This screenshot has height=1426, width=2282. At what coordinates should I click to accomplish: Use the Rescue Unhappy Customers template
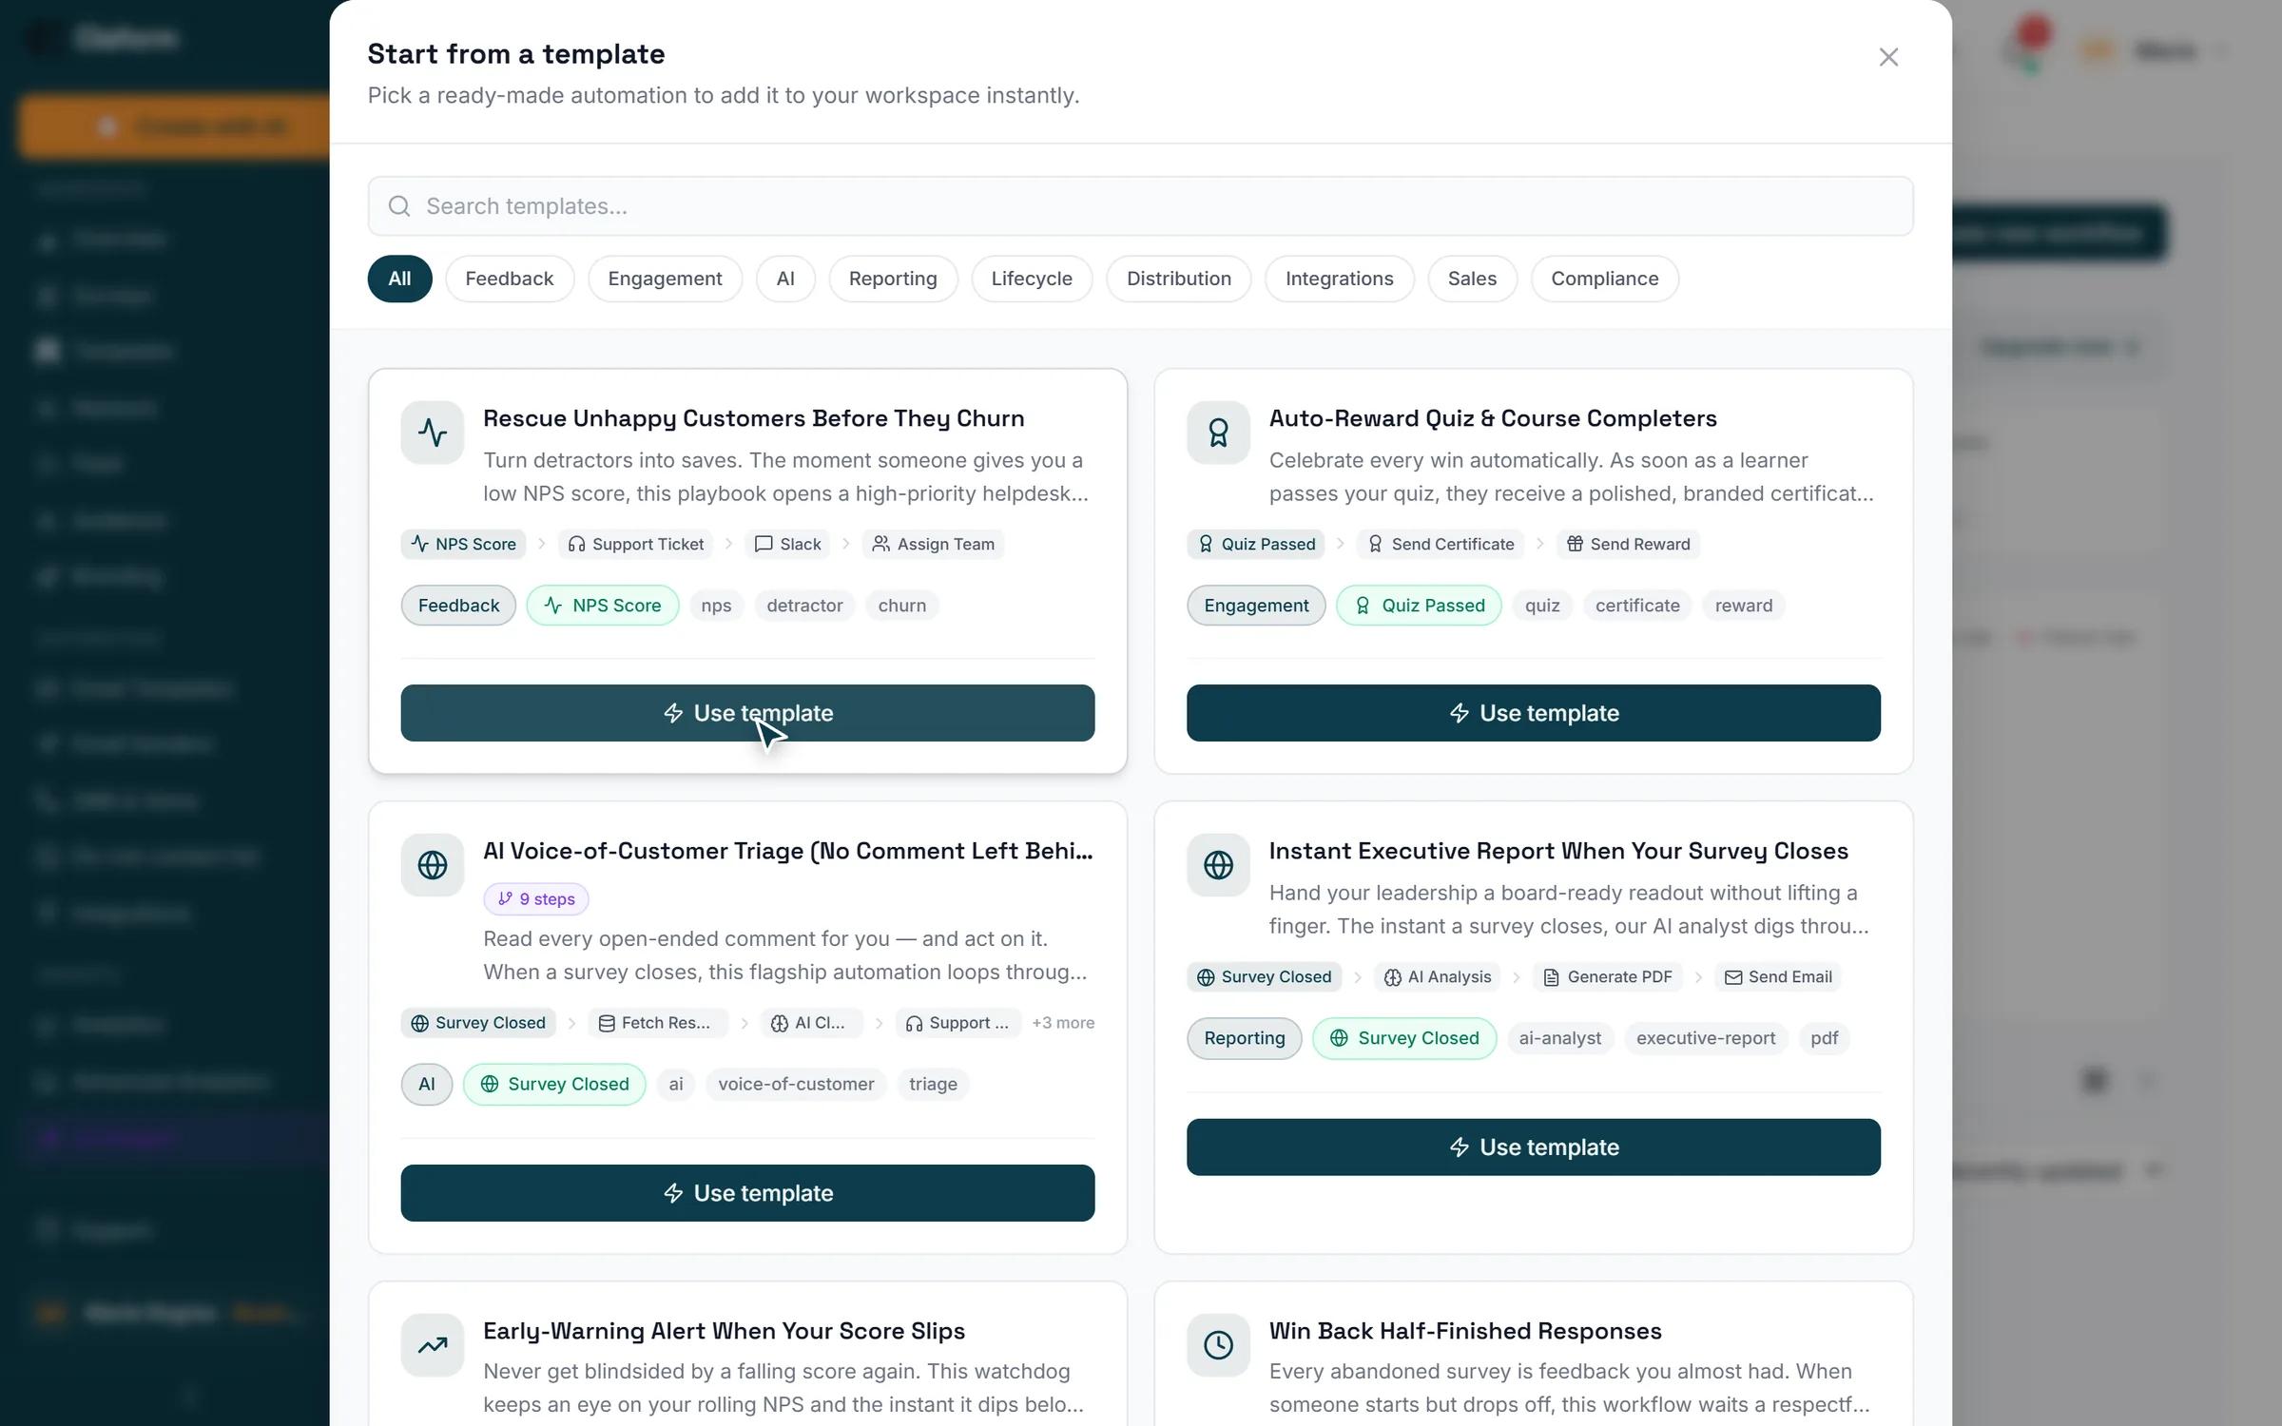(x=747, y=713)
